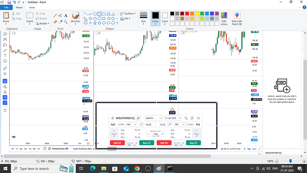This screenshot has width=307, height=173.
Task: Choose the Text tool
Action: [66, 16]
